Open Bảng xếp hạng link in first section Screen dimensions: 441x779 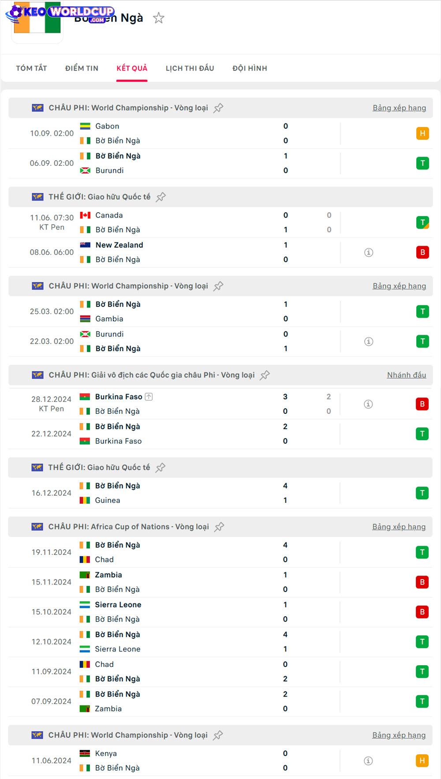click(x=399, y=108)
